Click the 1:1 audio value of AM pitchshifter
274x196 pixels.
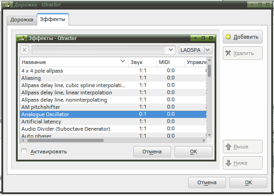[x=142, y=107]
